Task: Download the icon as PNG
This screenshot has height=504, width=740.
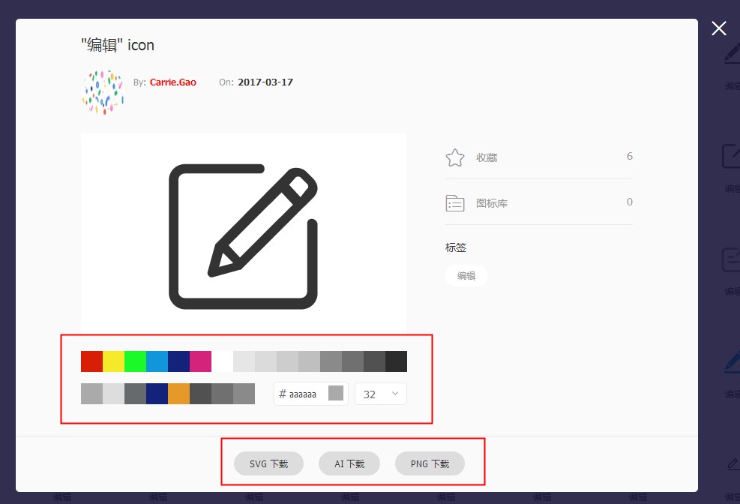Action: [430, 464]
